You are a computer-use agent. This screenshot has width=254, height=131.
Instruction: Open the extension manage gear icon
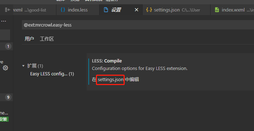pos(5,68)
